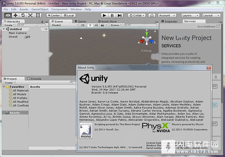Click the Hierarchy search field
The width and height of the screenshot is (225, 157).
pyautogui.click(x=31, y=25)
